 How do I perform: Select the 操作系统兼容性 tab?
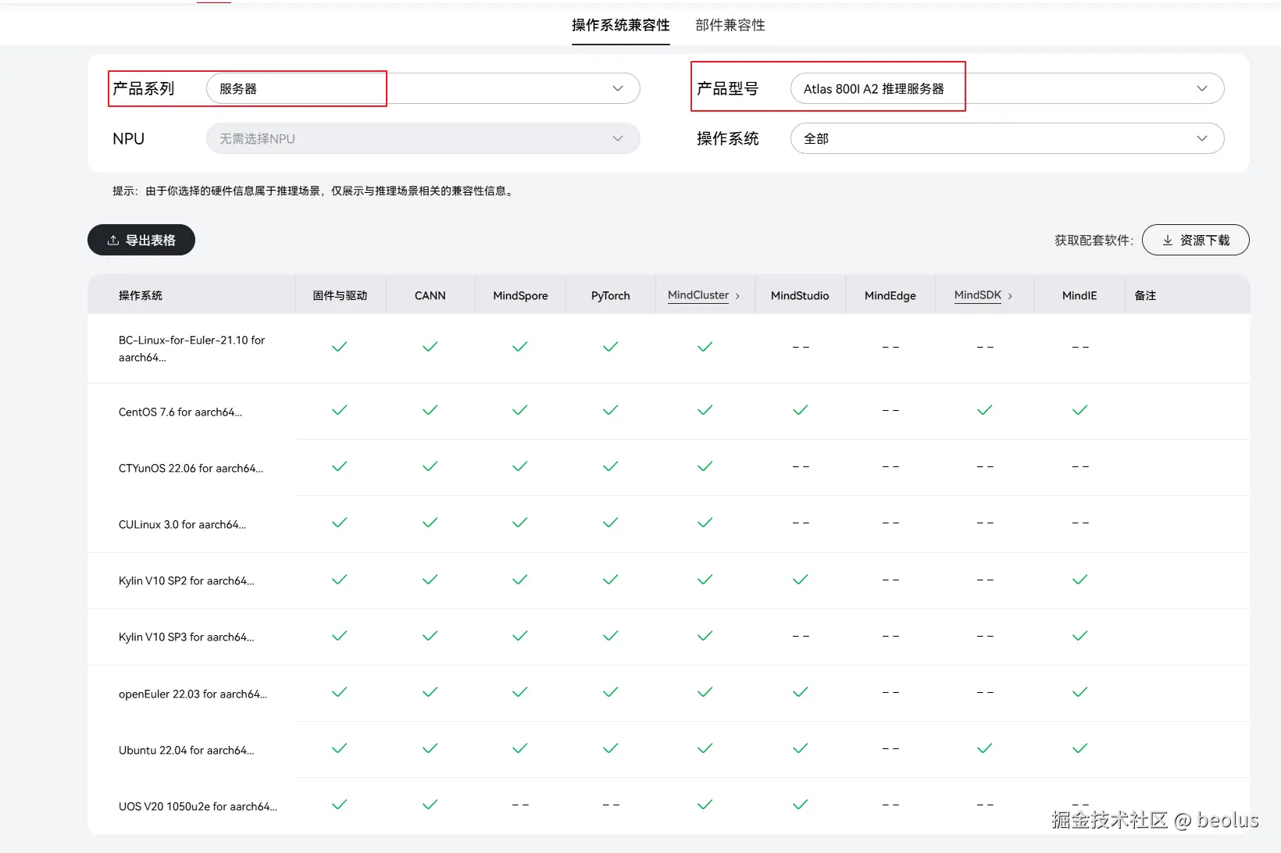tap(620, 25)
